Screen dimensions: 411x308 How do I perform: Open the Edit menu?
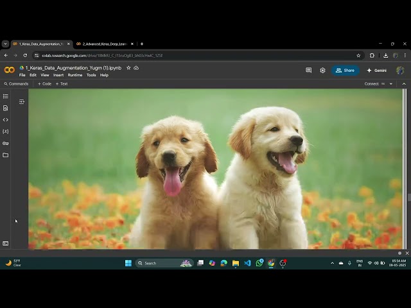(x=33, y=75)
